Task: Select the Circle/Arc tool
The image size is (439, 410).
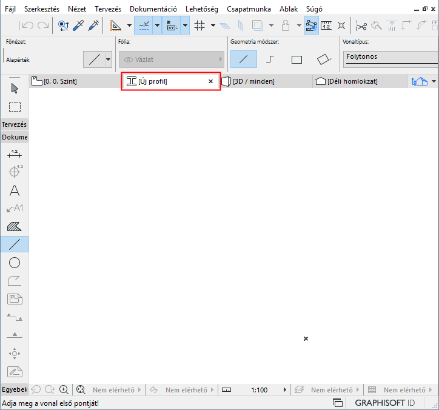Action: [15, 263]
